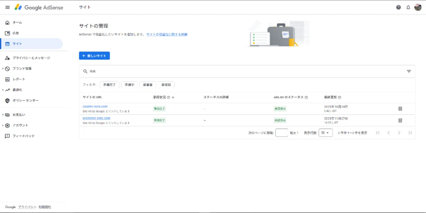The height and width of the screenshot is (213, 426).
Task: Click the Google AdSense logo
Action: point(39,7)
